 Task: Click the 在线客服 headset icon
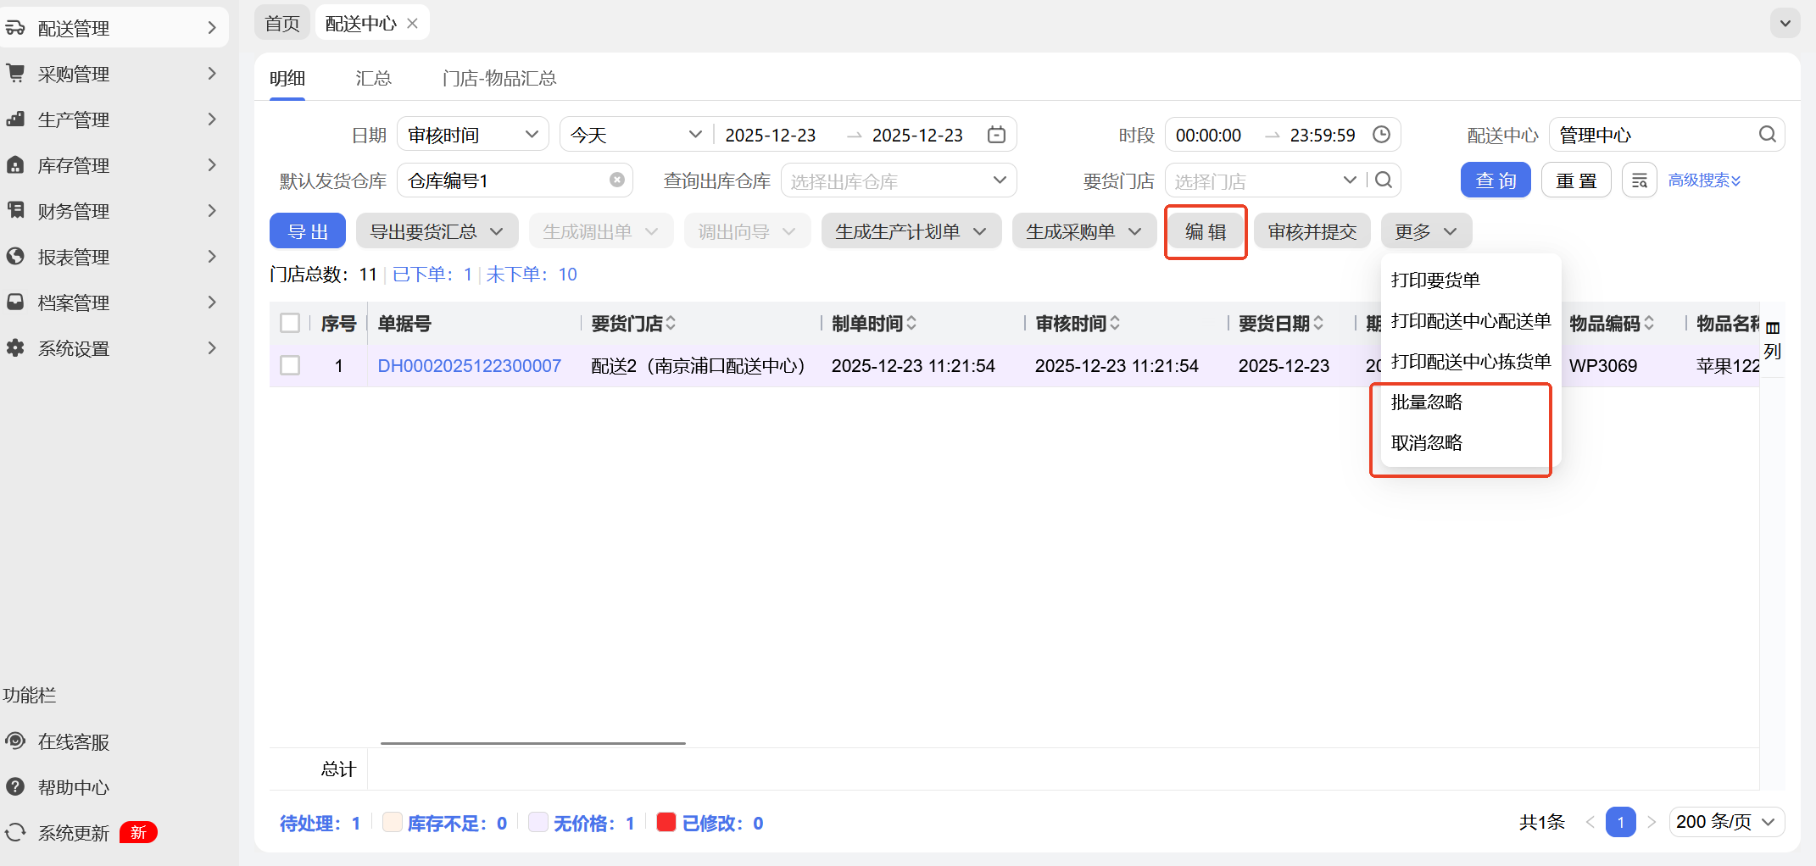coord(15,741)
